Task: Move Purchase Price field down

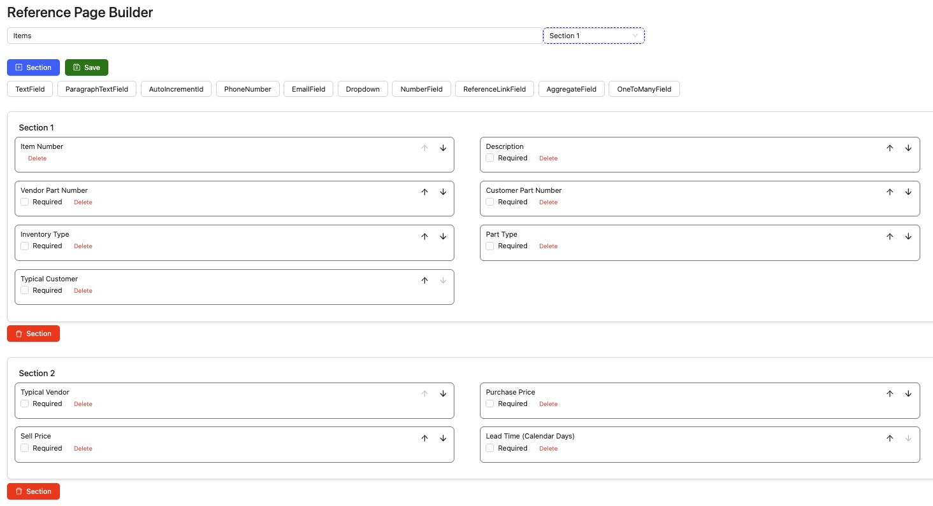Action: pos(908,394)
